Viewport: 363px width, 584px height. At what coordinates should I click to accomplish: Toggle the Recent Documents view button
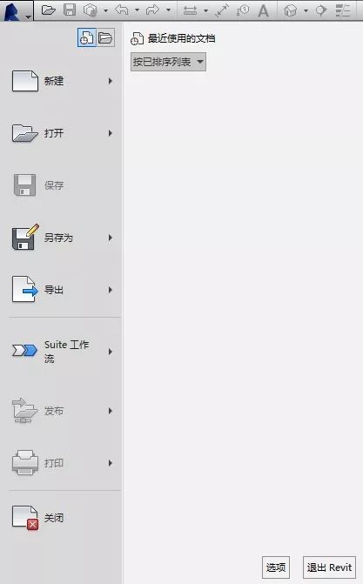87,37
